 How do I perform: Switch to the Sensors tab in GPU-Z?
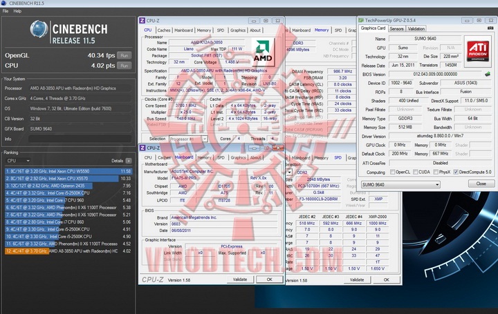click(396, 28)
